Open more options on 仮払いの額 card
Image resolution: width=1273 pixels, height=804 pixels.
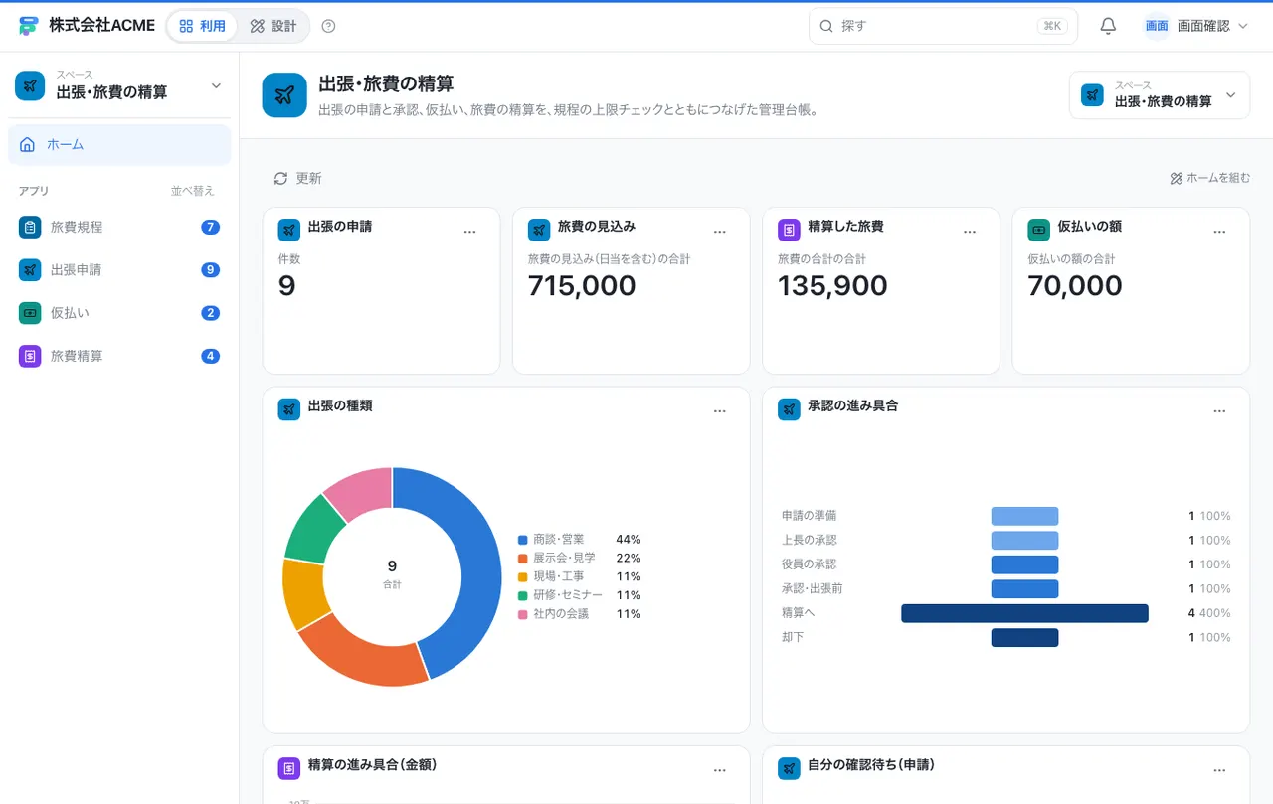coord(1219,232)
